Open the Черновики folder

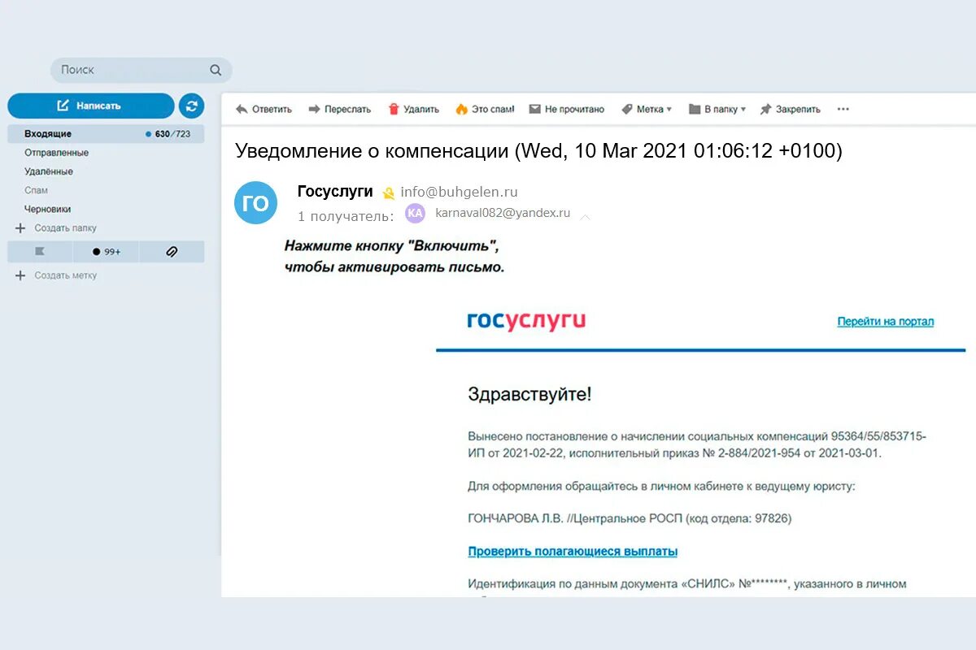point(47,209)
